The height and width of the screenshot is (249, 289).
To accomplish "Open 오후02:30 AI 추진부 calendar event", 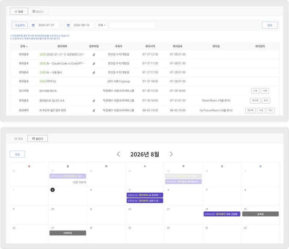I will (145, 195).
